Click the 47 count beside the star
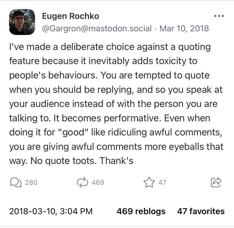Screen dimensions: 234x228 point(162,183)
